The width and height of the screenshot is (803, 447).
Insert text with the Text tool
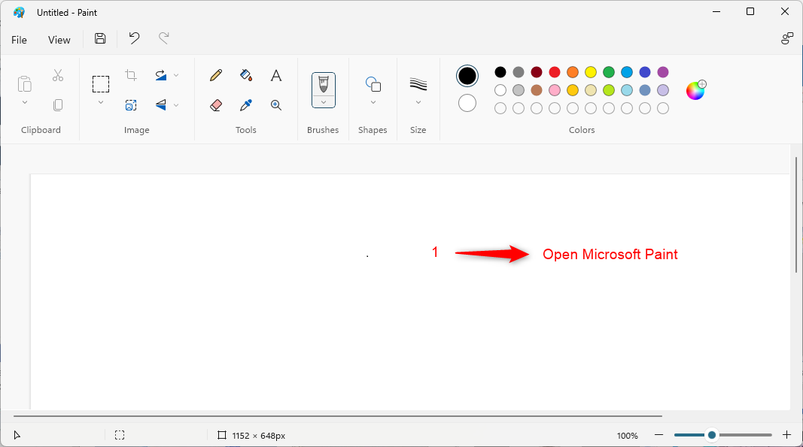tap(276, 75)
